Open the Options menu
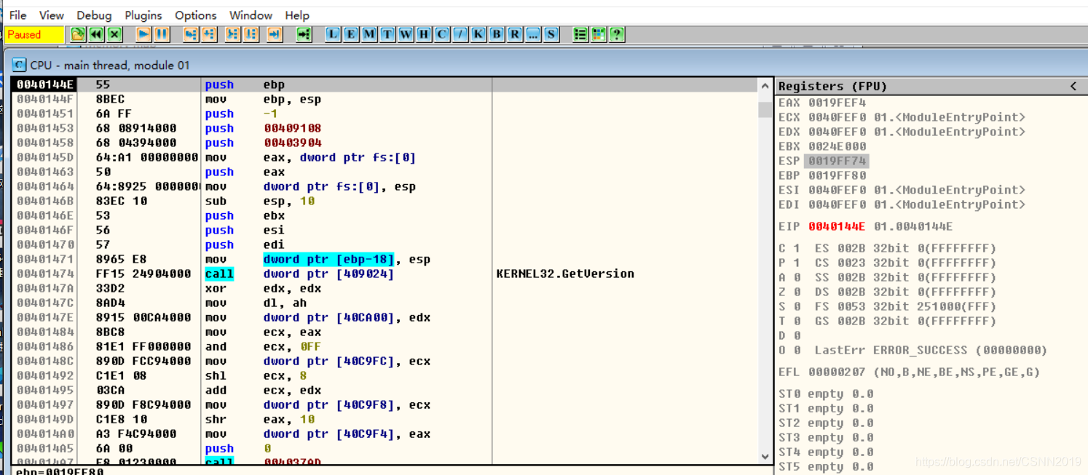This screenshot has width=1088, height=475. click(196, 15)
